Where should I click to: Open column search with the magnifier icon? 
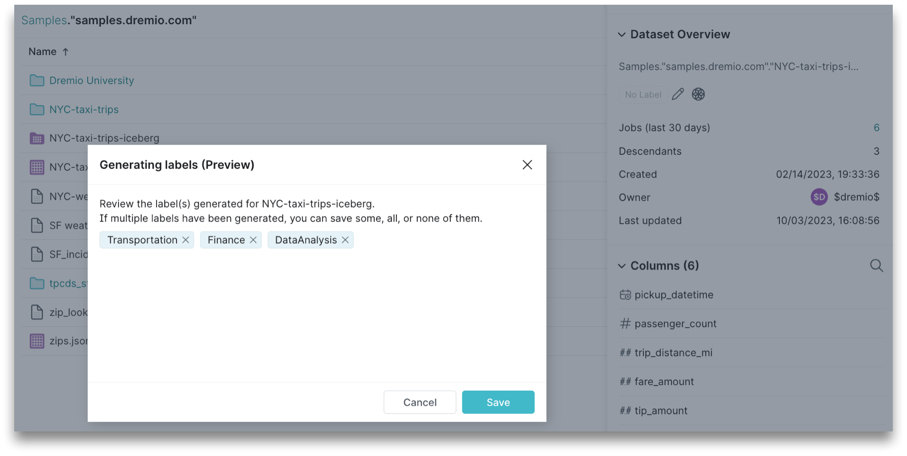point(876,265)
